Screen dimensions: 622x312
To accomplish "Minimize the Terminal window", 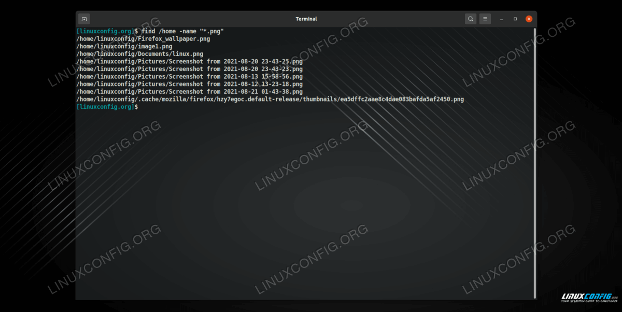I will 501,19.
